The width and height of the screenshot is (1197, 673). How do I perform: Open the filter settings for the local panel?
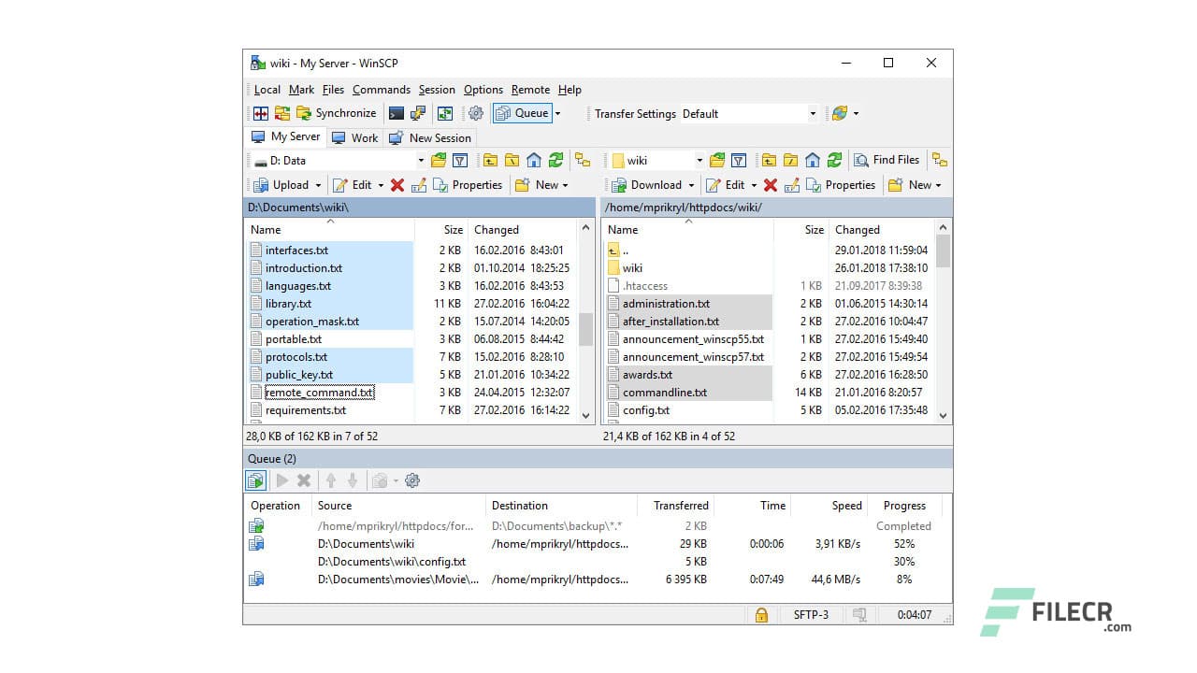(459, 160)
